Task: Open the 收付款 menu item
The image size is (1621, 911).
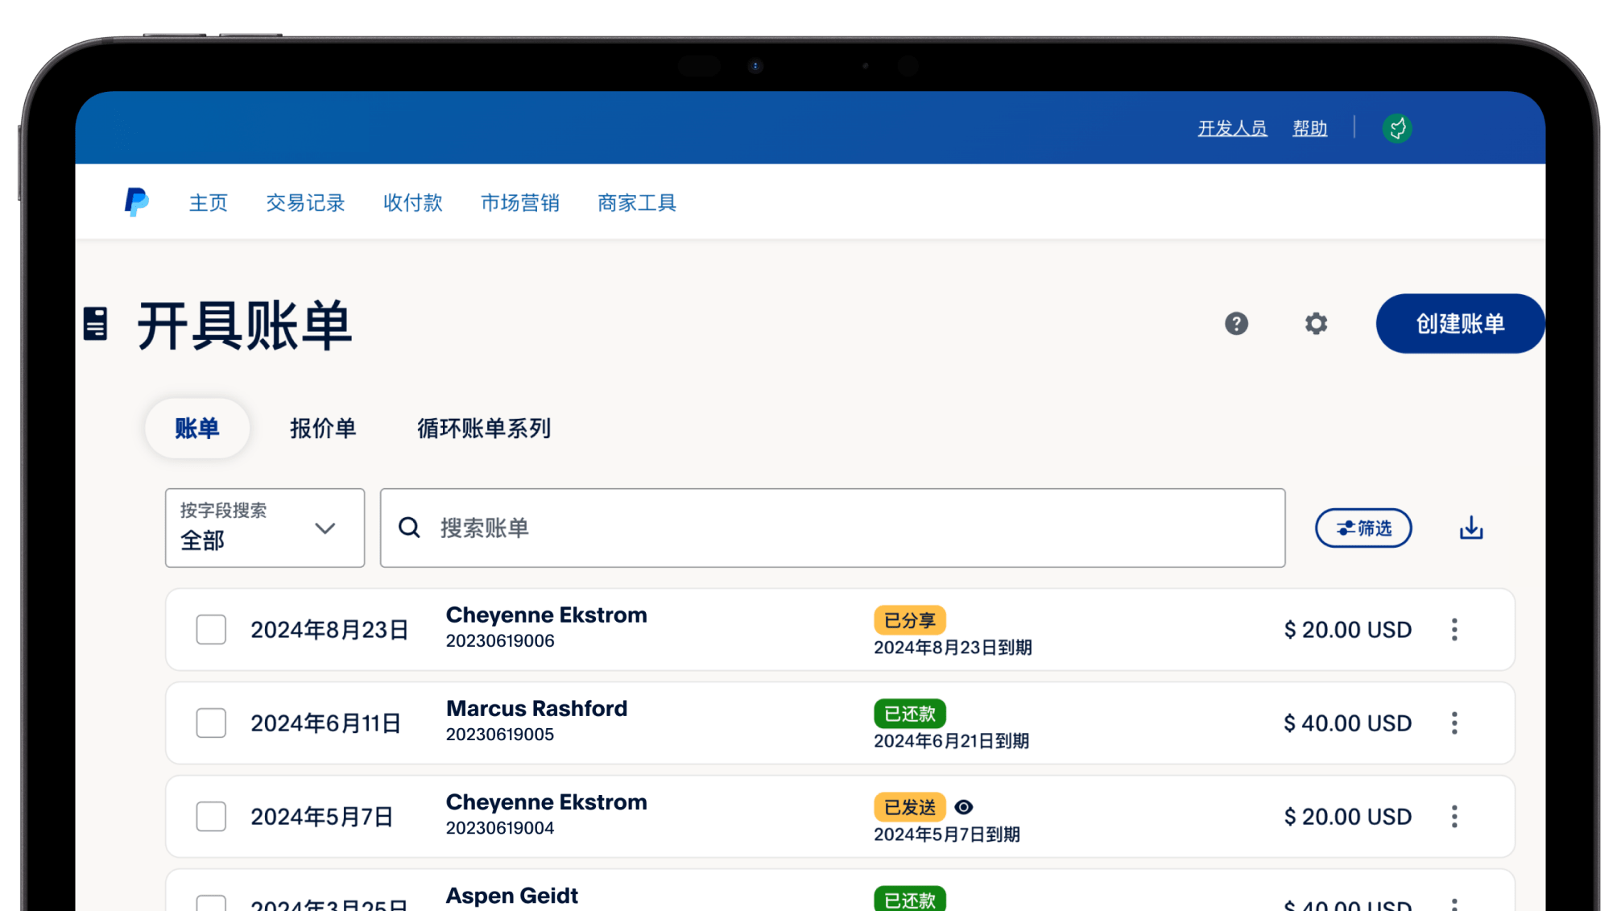Action: [413, 203]
